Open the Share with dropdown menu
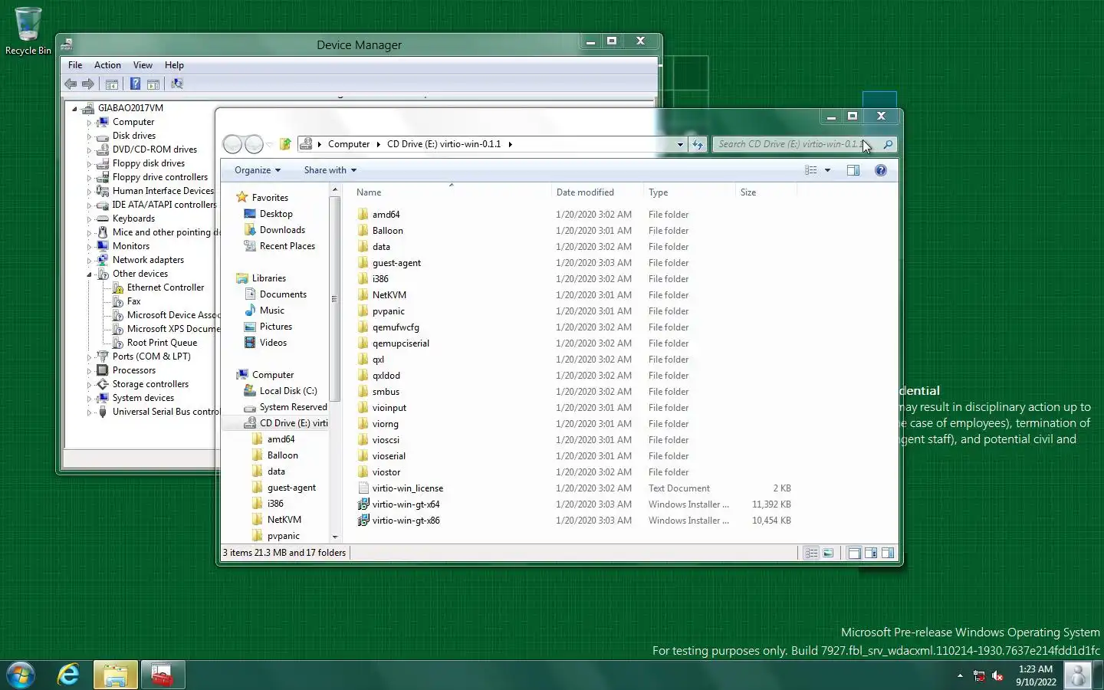 pos(330,170)
